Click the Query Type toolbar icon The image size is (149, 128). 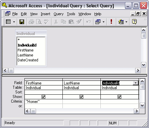point(98,22)
